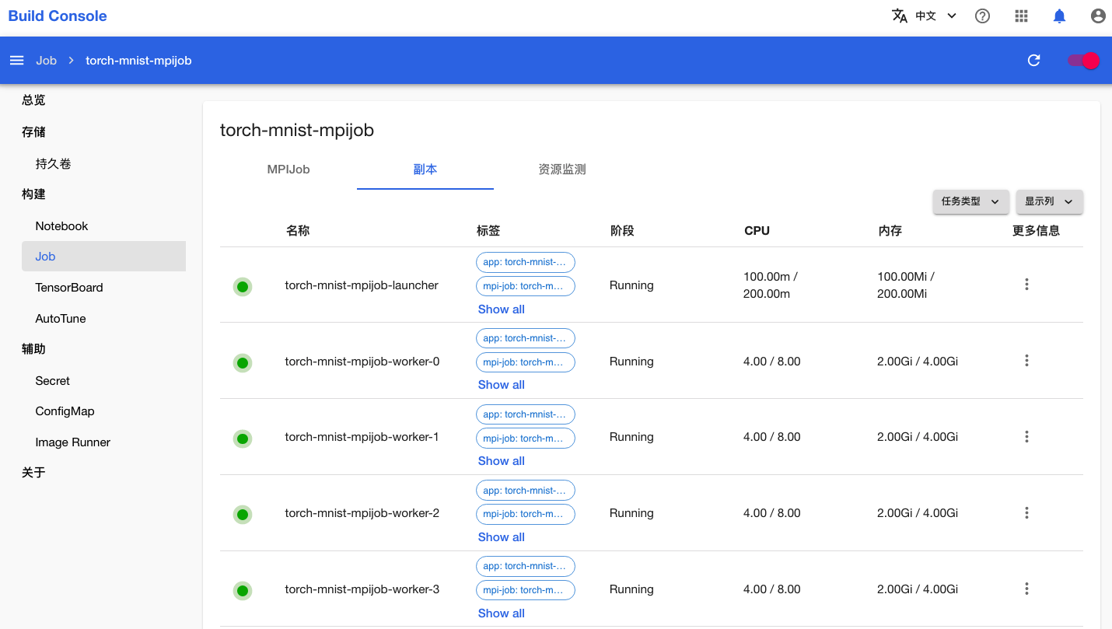Toggle the red switch in header
Image resolution: width=1112 pixels, height=629 pixels.
[1083, 61]
